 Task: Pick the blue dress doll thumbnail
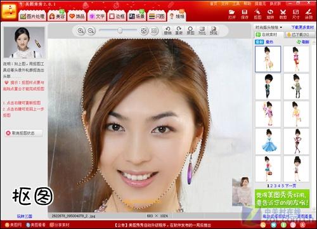[268, 141]
